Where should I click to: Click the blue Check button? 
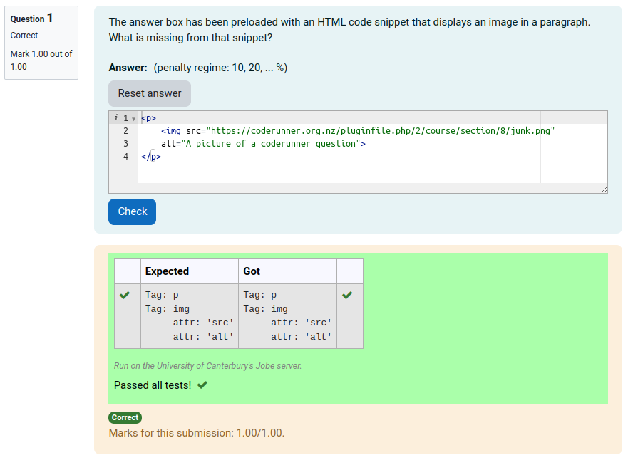pos(132,211)
